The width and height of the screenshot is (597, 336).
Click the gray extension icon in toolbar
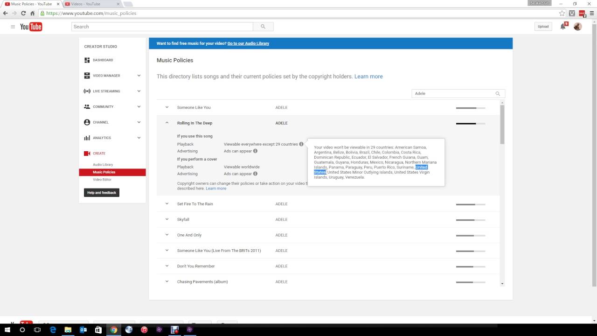[572, 13]
